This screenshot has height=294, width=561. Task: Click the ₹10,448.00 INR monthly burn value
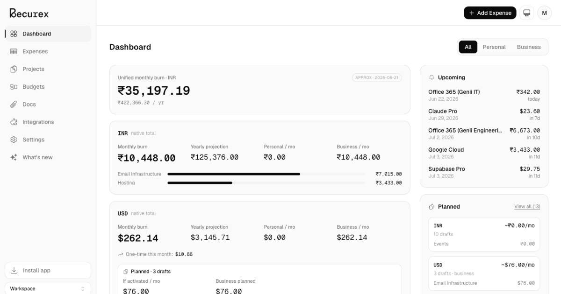147,158
